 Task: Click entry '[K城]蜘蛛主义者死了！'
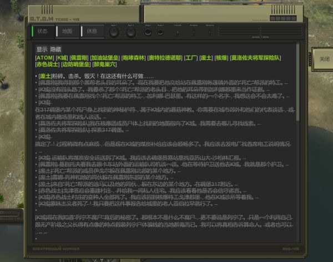(x=128, y=204)
